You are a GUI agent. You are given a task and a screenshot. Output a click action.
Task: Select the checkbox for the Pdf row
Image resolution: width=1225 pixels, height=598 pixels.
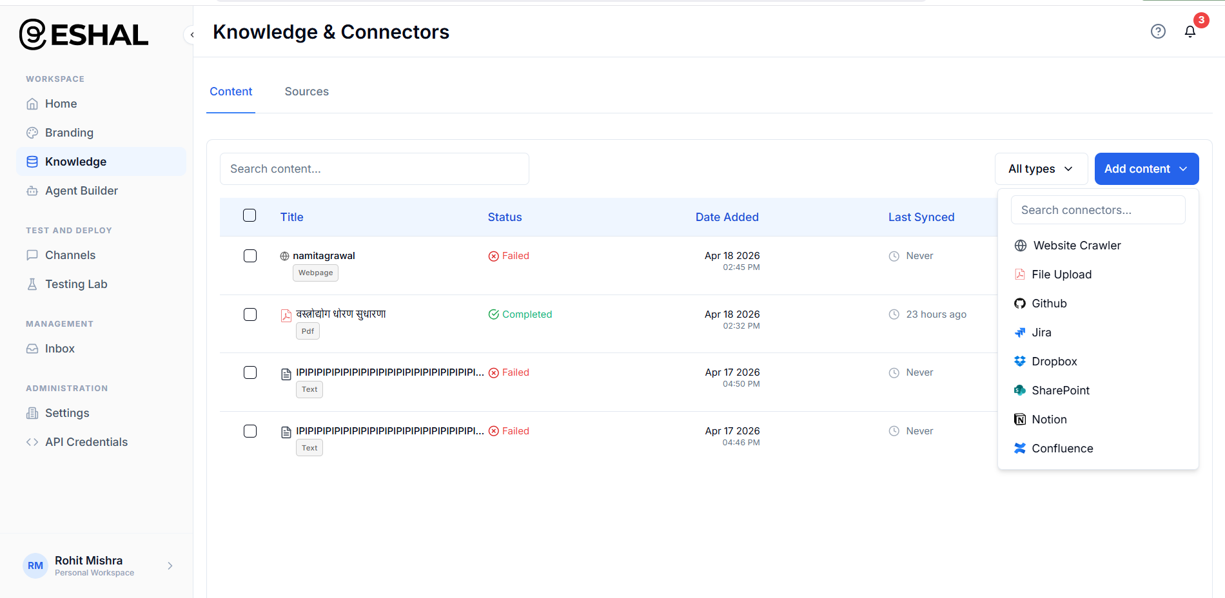250,314
